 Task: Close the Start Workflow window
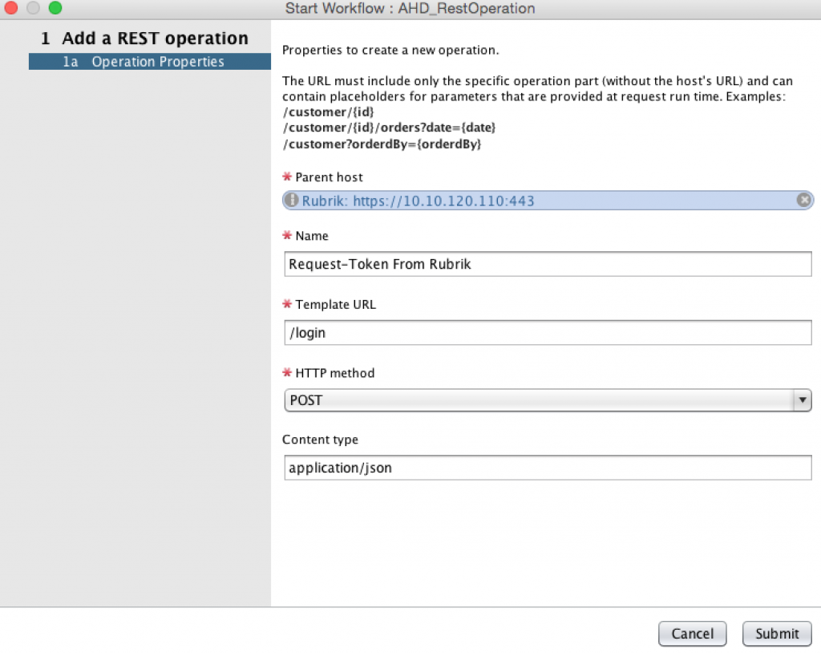coord(11,8)
